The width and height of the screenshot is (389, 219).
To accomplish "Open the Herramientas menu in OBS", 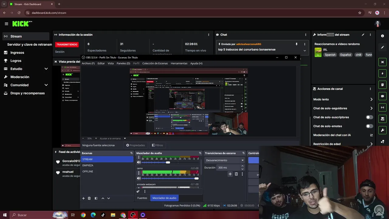I will (179, 63).
